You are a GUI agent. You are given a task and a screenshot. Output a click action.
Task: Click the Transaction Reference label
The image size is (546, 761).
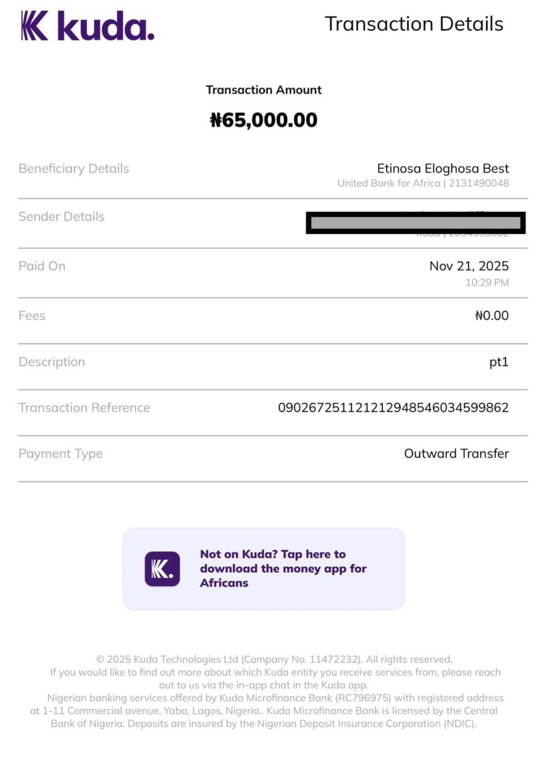coord(84,408)
